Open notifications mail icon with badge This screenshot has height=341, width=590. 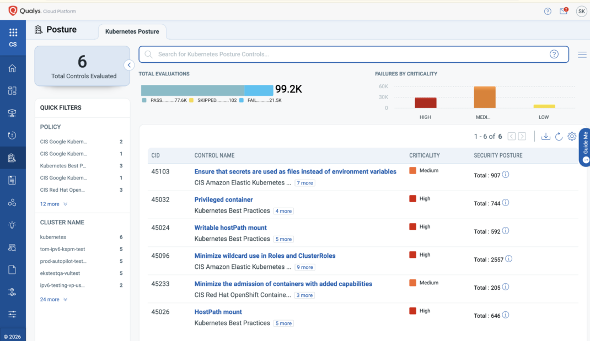point(564,11)
